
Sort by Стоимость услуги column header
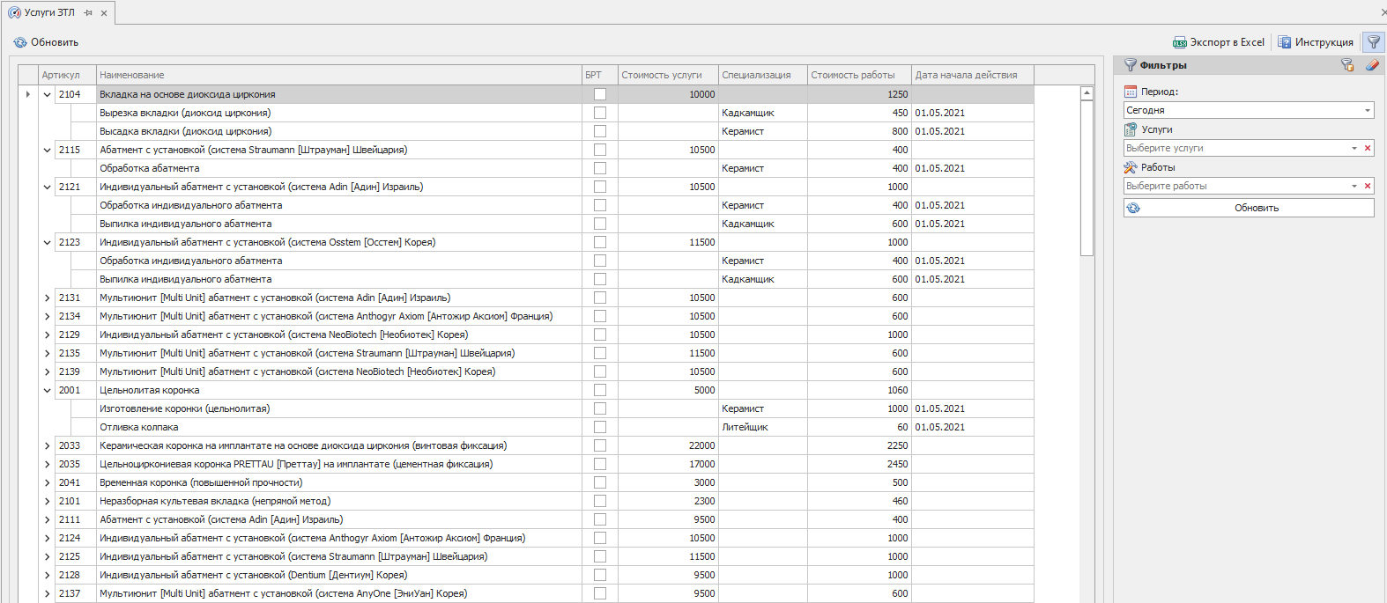click(x=667, y=75)
